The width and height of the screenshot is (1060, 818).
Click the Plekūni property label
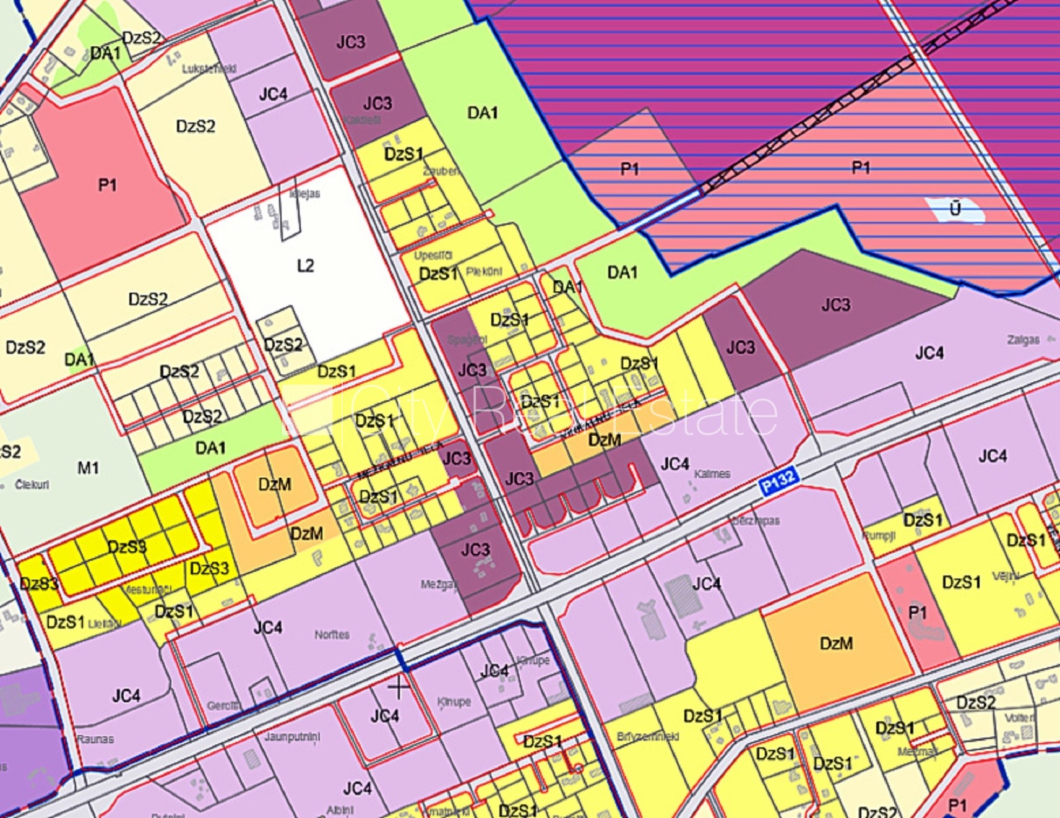484,272
